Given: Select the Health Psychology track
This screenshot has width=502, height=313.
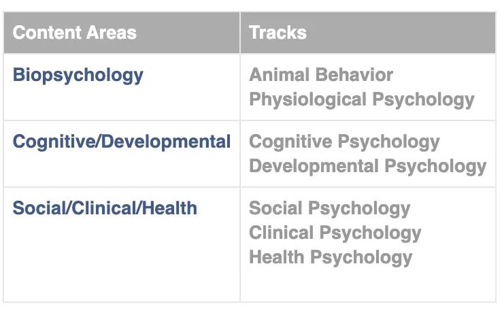Looking at the screenshot, I should coord(331,258).
